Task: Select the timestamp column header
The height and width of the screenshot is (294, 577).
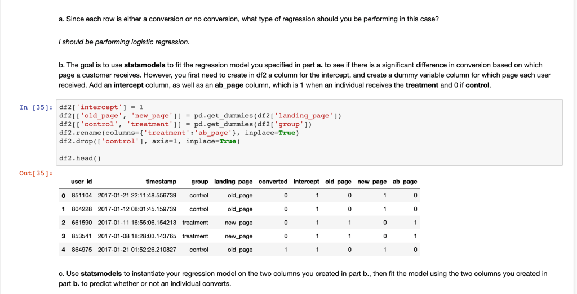Action: tap(161, 182)
